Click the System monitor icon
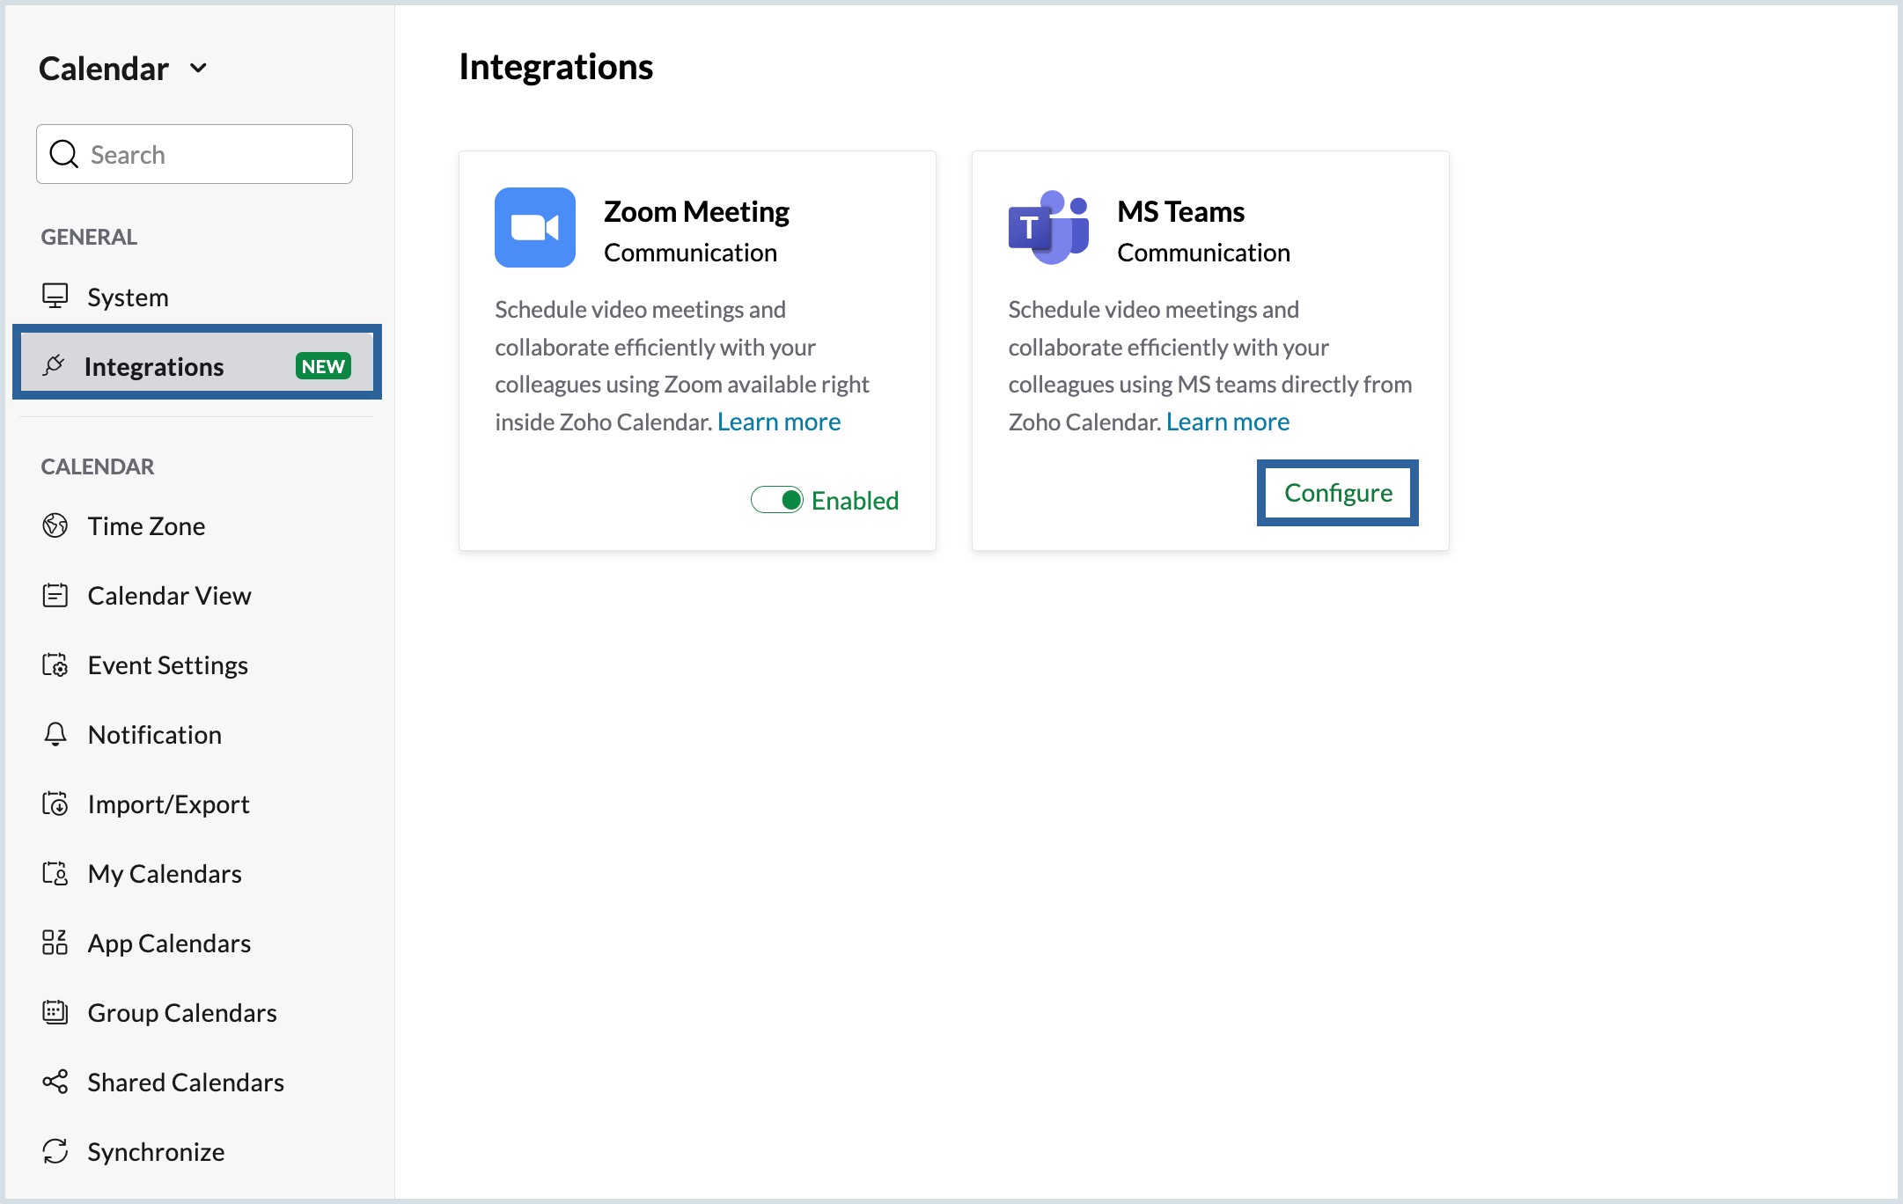 55,296
